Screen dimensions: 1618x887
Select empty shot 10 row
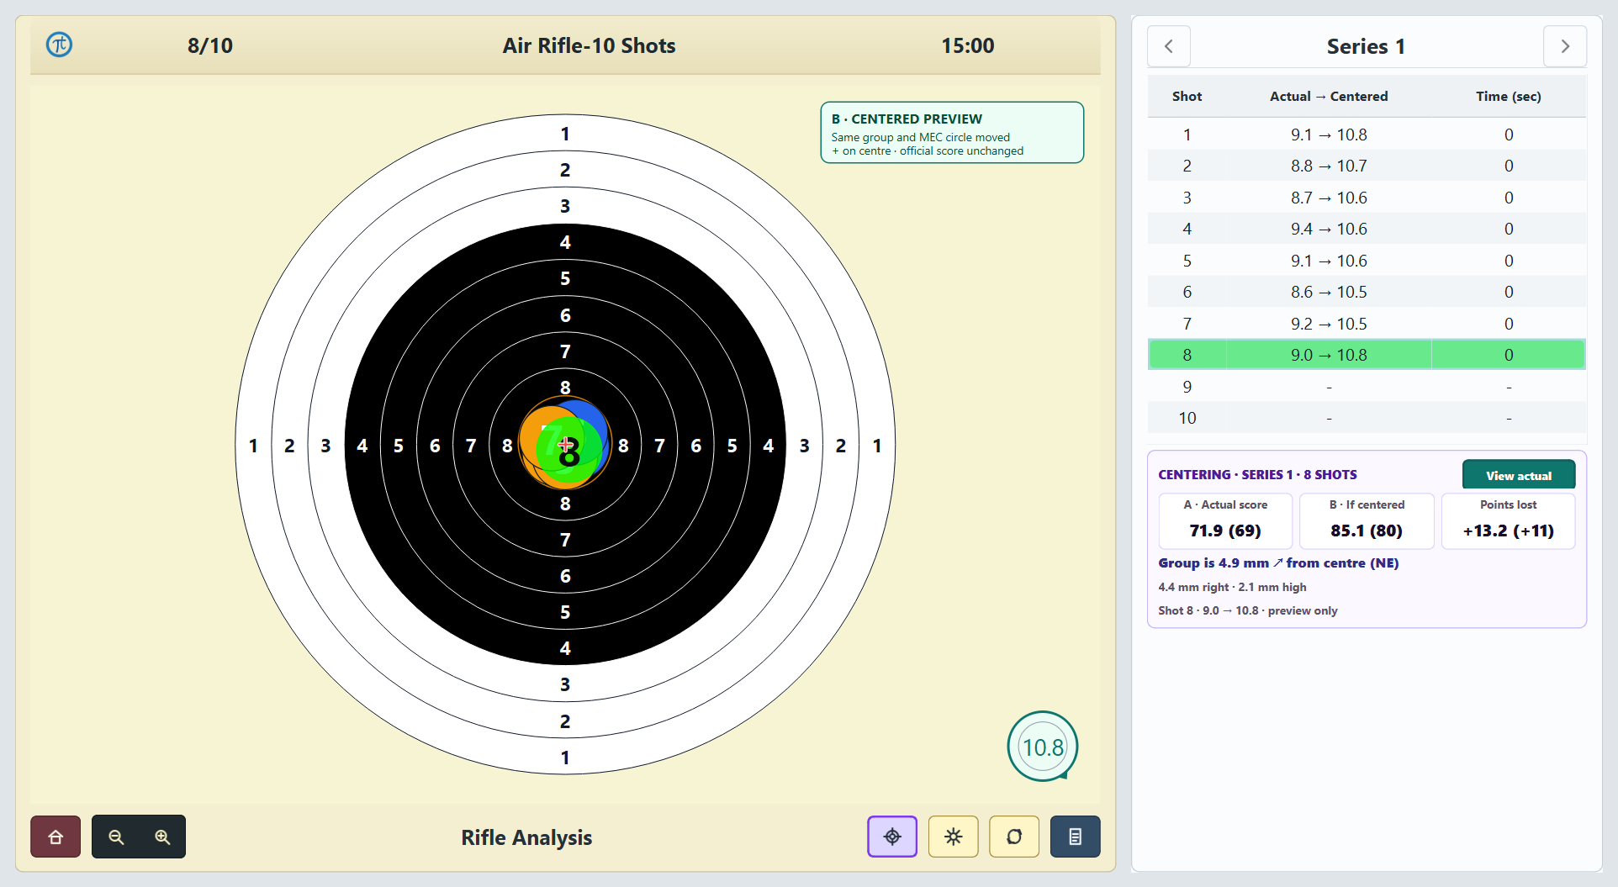(1367, 418)
